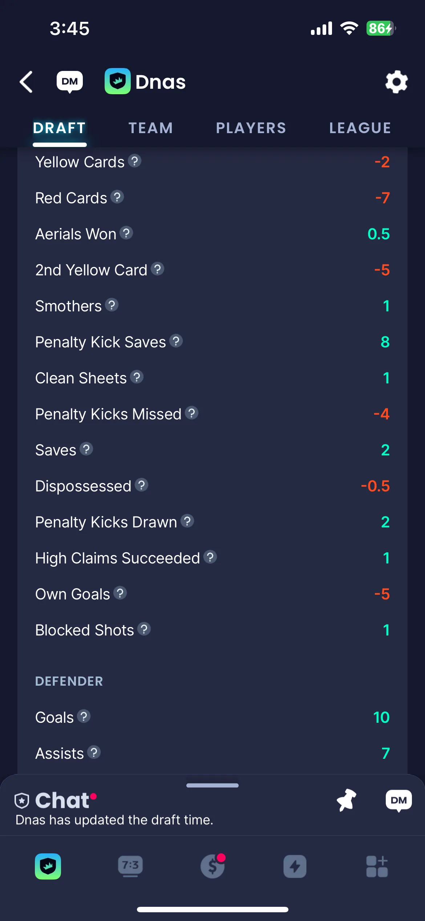
Task: Open the dollar coin icon with notification
Action: coord(213,866)
